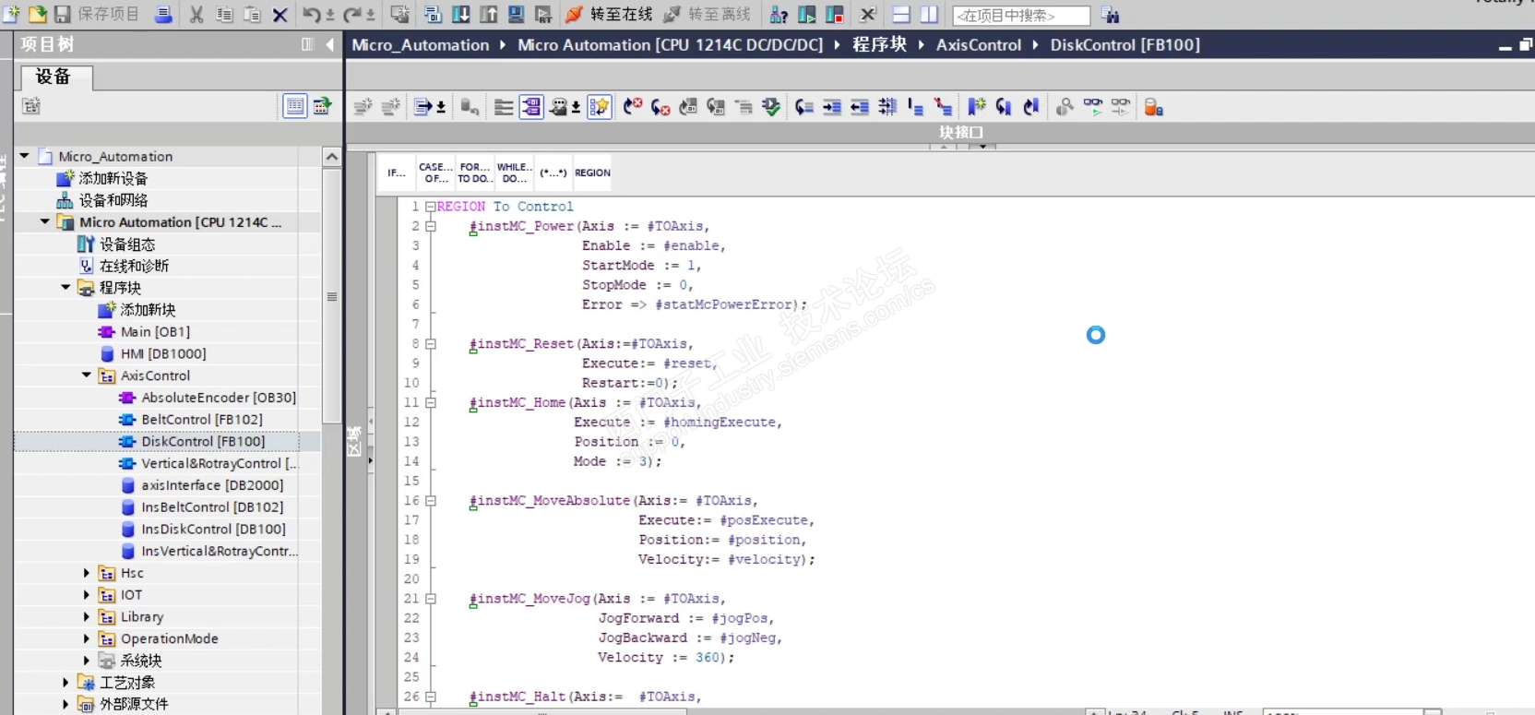Click the Start CPU icon
The height and width of the screenshot is (715, 1535).
point(807,15)
